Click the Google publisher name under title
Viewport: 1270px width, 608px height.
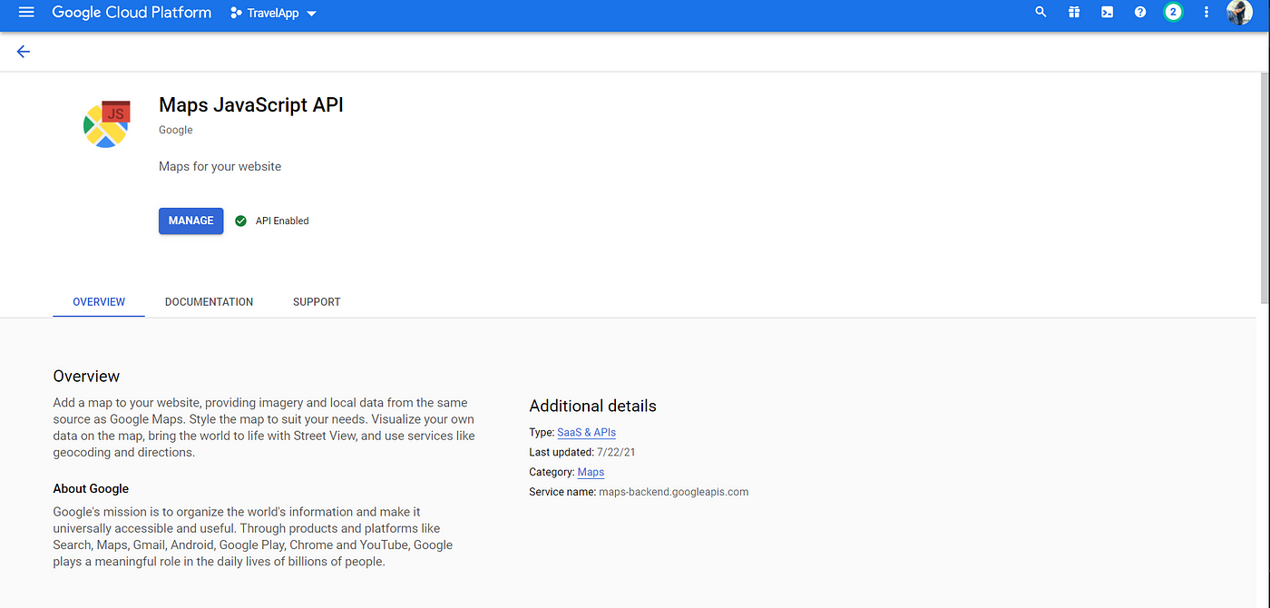[x=176, y=131]
